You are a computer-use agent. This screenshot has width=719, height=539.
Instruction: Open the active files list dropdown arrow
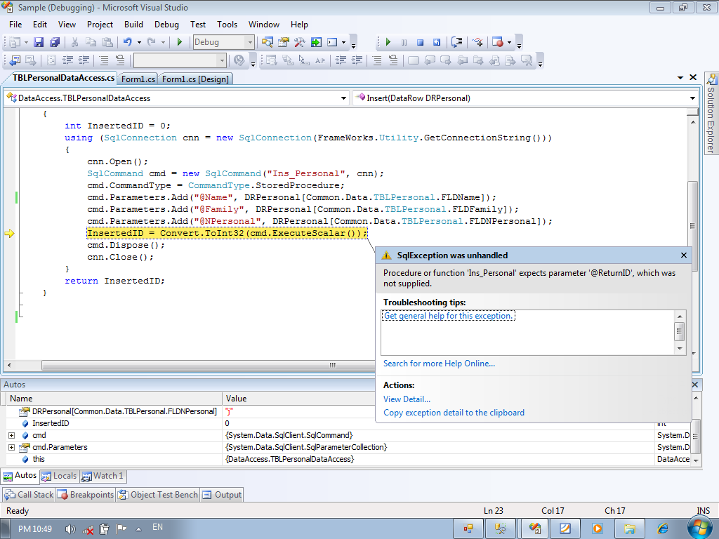[680, 78]
